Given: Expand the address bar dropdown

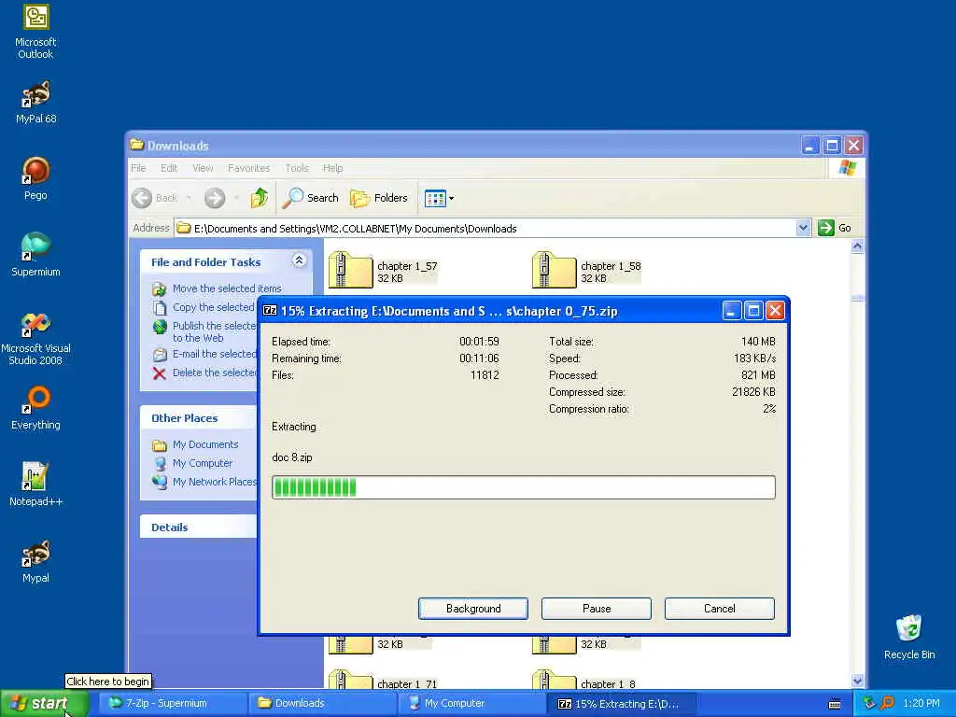Looking at the screenshot, I should point(803,228).
